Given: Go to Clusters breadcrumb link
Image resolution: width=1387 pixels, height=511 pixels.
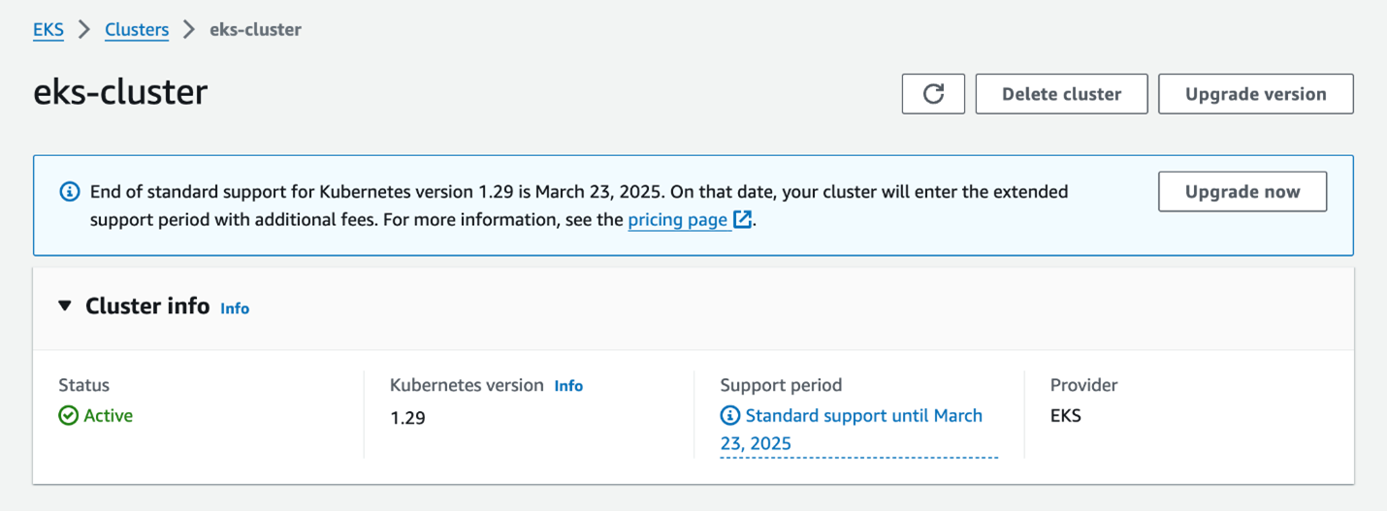Looking at the screenshot, I should pyautogui.click(x=137, y=30).
